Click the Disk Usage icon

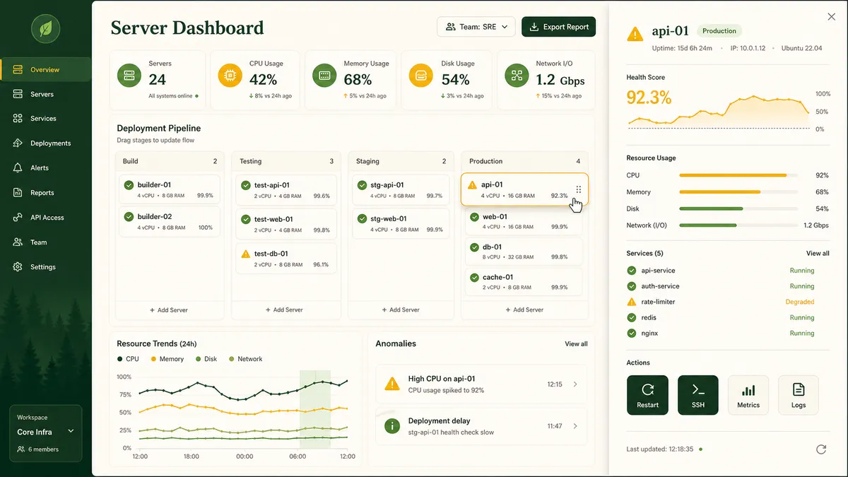420,75
